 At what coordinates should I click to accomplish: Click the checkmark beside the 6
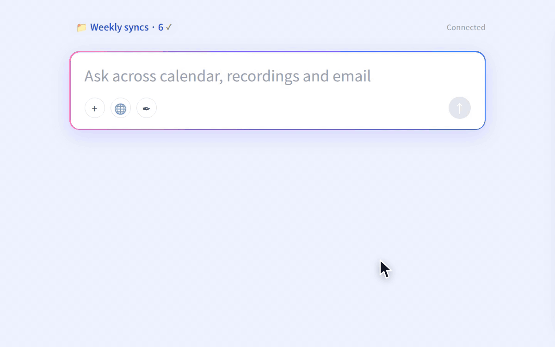(x=169, y=27)
